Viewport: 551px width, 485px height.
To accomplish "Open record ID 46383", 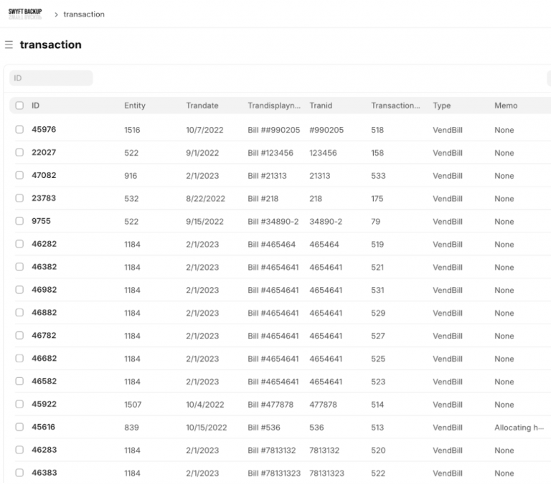I will click(44, 472).
